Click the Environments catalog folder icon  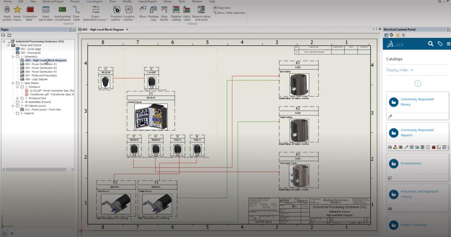393,163
